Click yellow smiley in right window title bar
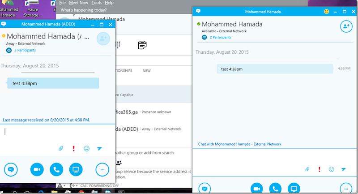Screen dimensions: 358x194 point(327,12)
